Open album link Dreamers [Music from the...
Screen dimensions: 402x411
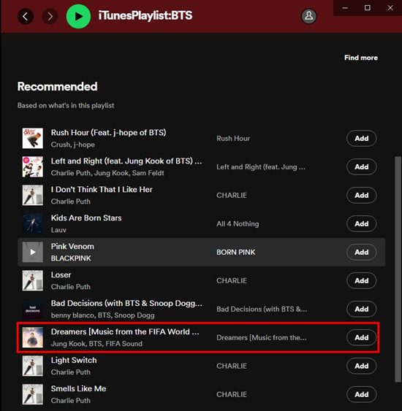coord(262,337)
